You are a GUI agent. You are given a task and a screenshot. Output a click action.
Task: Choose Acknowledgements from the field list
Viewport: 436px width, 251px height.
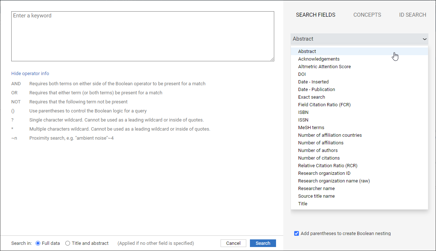click(x=318, y=59)
